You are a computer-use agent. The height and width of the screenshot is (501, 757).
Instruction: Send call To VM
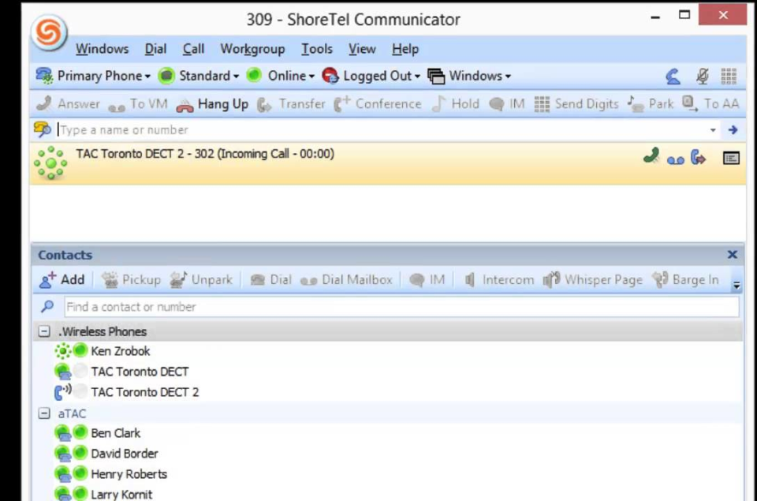(x=137, y=104)
